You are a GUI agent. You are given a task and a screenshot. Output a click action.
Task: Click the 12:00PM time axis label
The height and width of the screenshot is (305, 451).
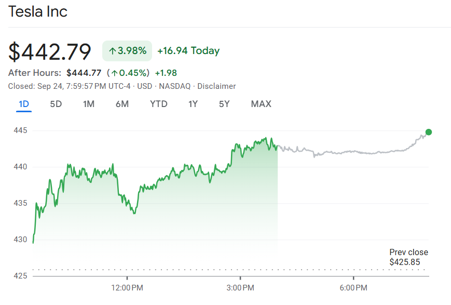[127, 287]
